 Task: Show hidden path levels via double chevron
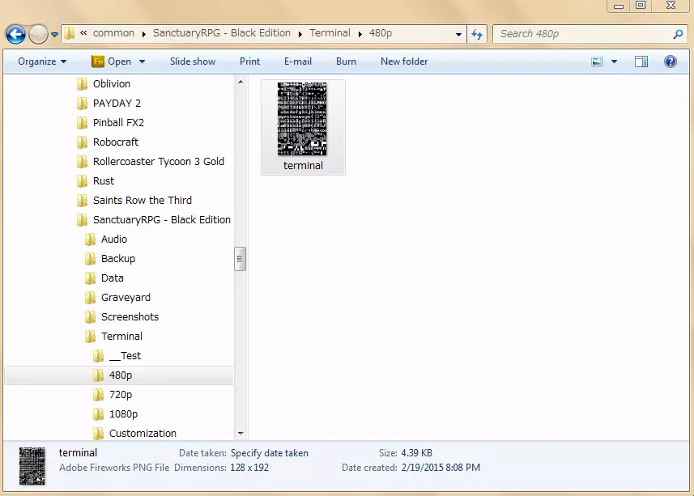[x=83, y=32]
